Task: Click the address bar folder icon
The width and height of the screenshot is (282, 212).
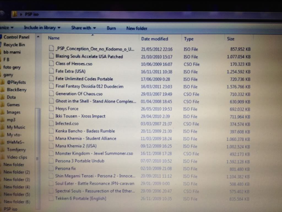Action: [15, 14]
